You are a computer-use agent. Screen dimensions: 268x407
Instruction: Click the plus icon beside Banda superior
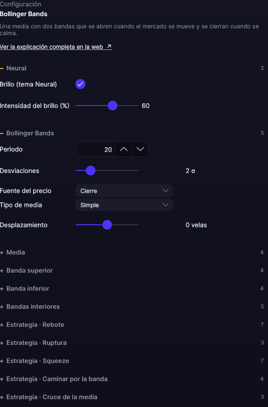pos(2,271)
